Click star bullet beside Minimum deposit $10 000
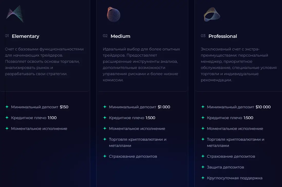 [x=203, y=107]
